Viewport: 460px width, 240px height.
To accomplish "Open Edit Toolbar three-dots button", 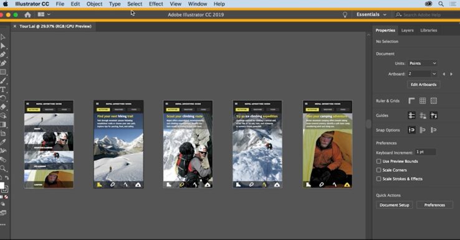I will tap(3, 225).
